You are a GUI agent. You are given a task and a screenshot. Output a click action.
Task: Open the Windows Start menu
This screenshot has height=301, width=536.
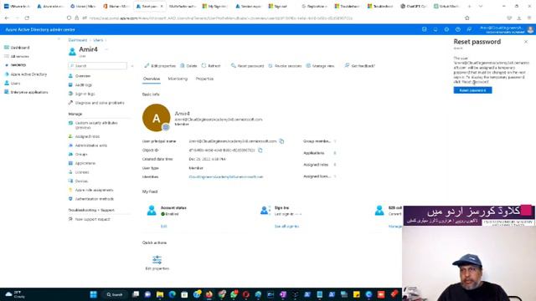click(93, 294)
